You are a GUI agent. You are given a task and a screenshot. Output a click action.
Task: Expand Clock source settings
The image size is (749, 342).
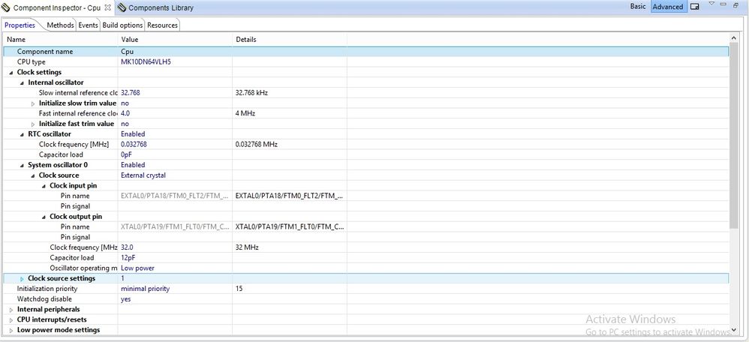point(22,279)
